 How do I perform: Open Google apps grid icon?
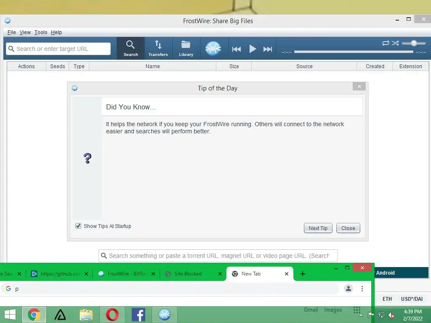pyautogui.click(x=357, y=310)
